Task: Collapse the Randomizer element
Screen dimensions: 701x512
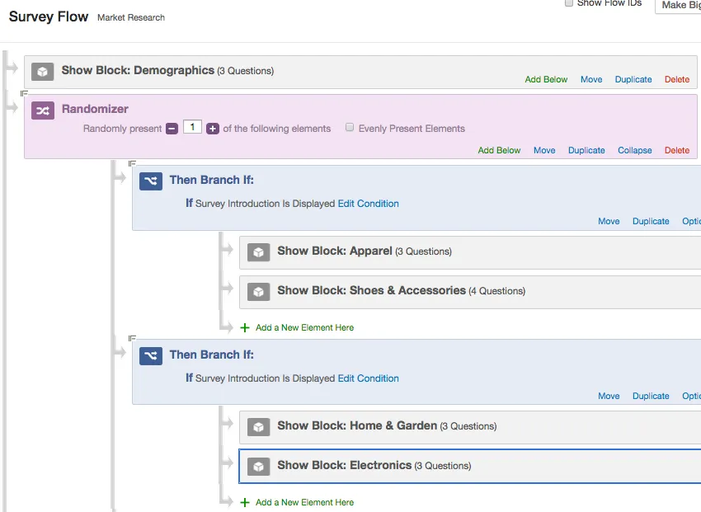Action: (x=634, y=150)
